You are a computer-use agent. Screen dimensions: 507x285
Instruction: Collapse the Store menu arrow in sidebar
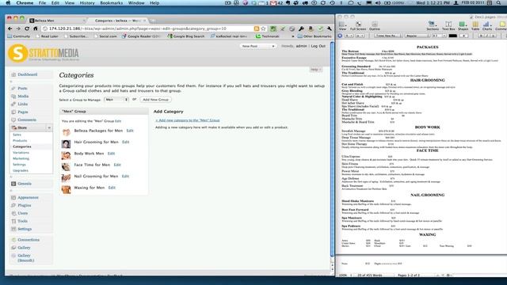(49, 128)
